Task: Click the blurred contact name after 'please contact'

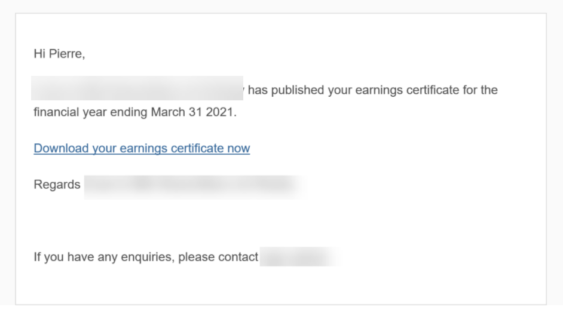Action: [301, 256]
